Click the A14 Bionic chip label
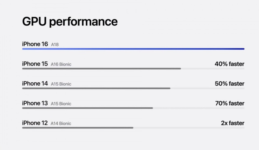This screenshot has height=150, width=259. pyautogui.click(x=61, y=124)
